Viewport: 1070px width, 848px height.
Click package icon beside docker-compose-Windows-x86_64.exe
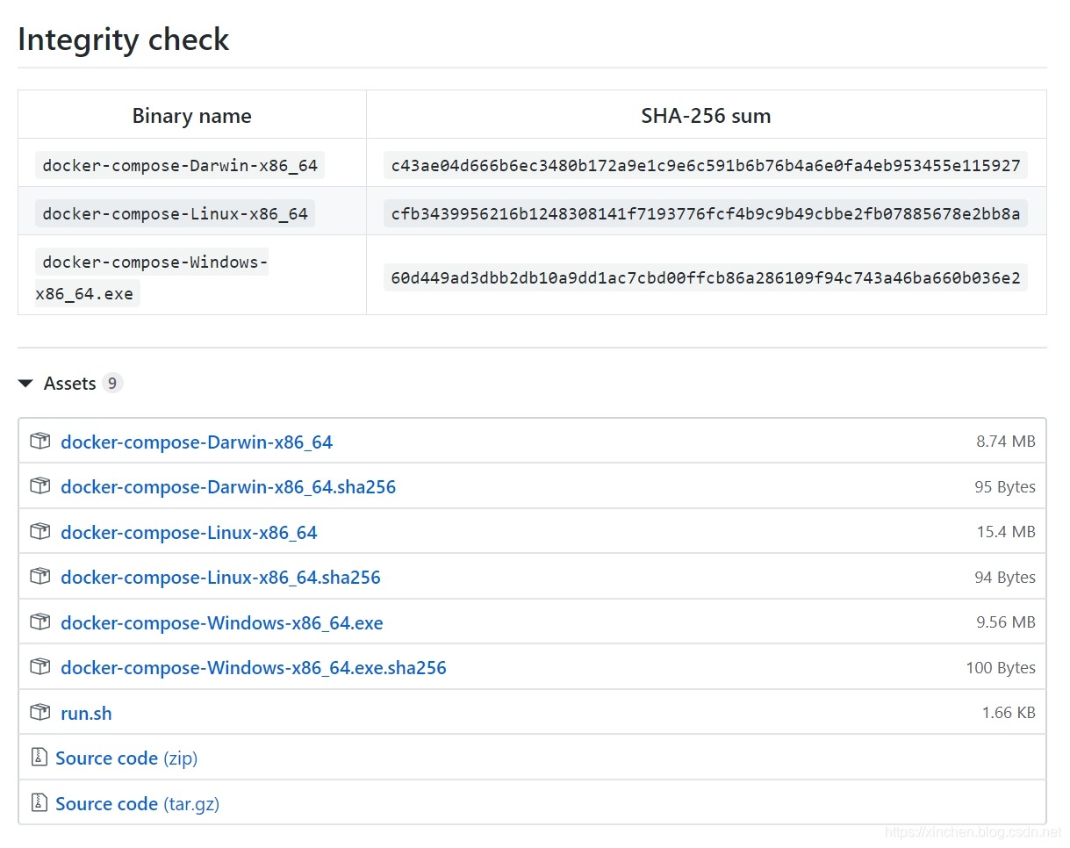coord(39,622)
